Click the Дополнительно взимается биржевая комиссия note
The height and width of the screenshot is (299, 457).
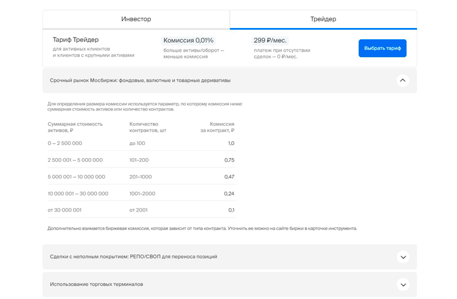(202, 229)
